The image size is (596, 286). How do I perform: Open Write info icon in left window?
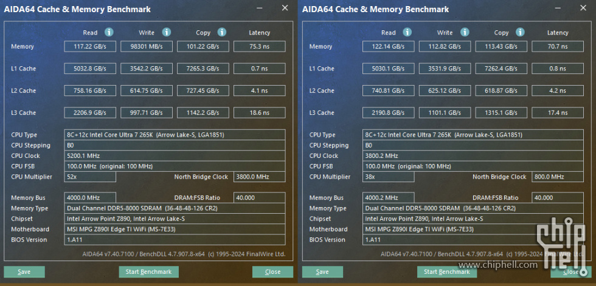coord(167,32)
